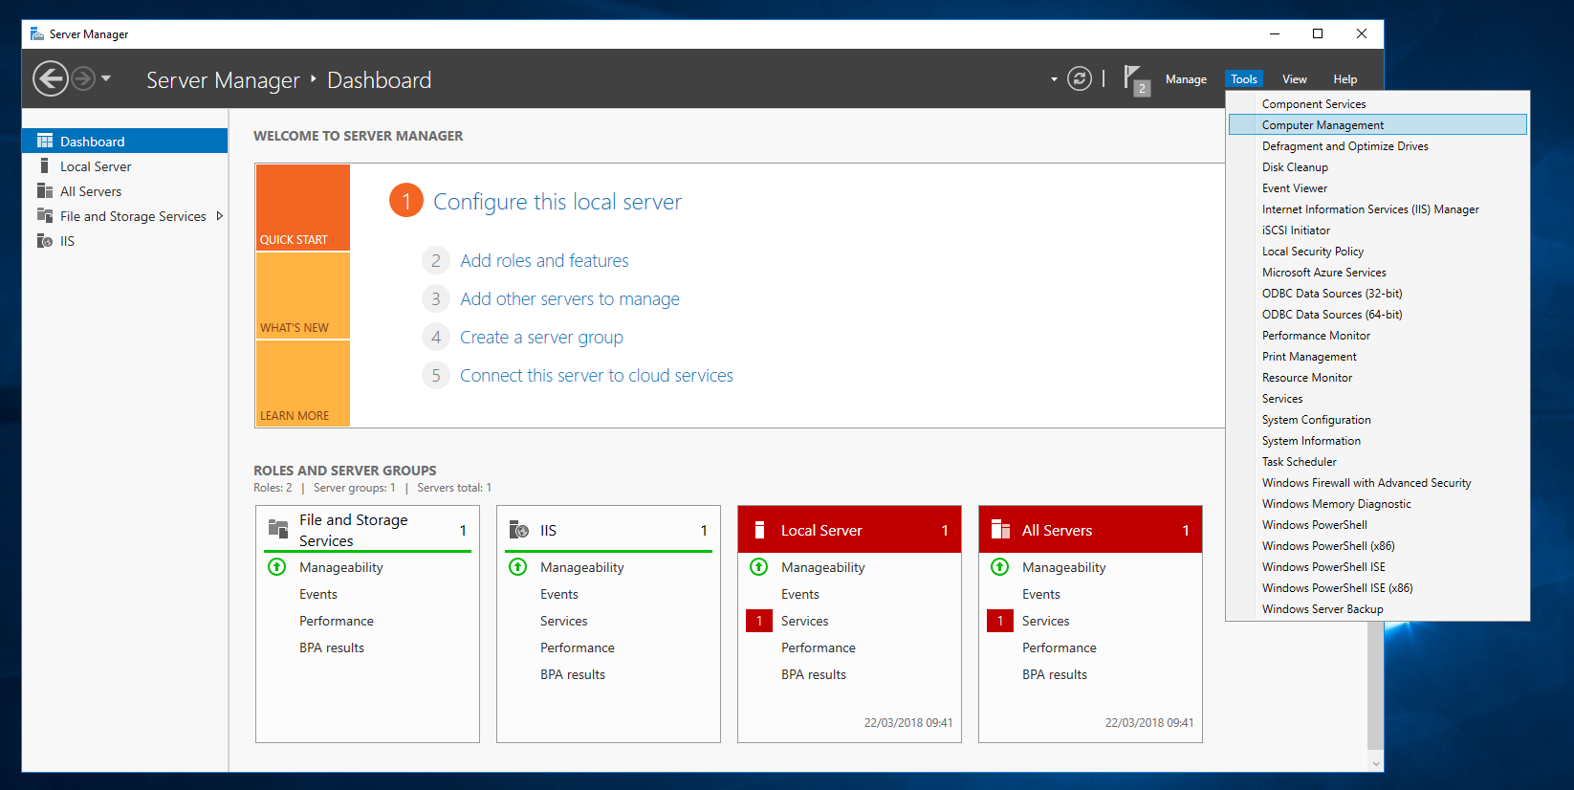The width and height of the screenshot is (1574, 790).
Task: Click Local Server Manageability green status icon
Action: [759, 566]
